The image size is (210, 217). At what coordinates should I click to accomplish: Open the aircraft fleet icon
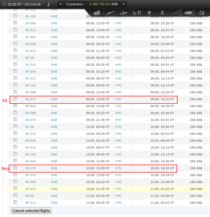[x=110, y=13]
